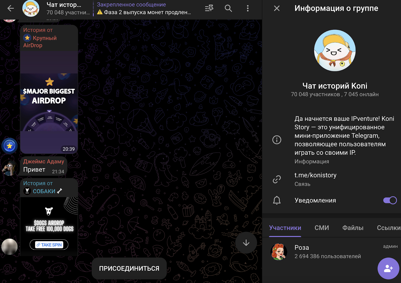Click the 20:39 timestamp on the story
The height and width of the screenshot is (283, 401).
69,149
